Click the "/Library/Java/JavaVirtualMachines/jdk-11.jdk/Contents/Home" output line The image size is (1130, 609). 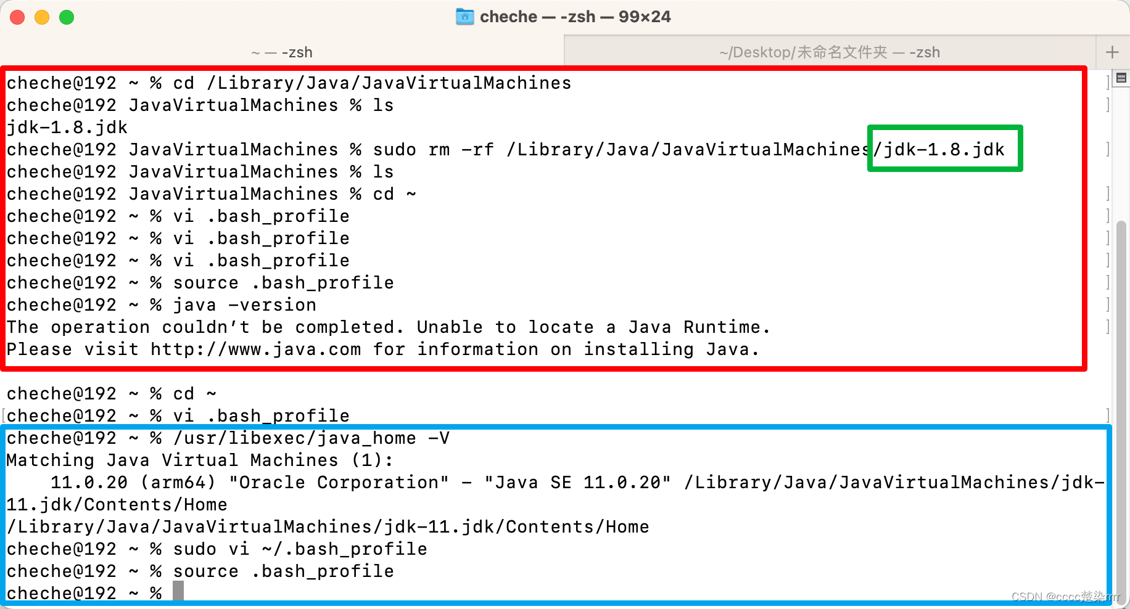click(x=328, y=527)
